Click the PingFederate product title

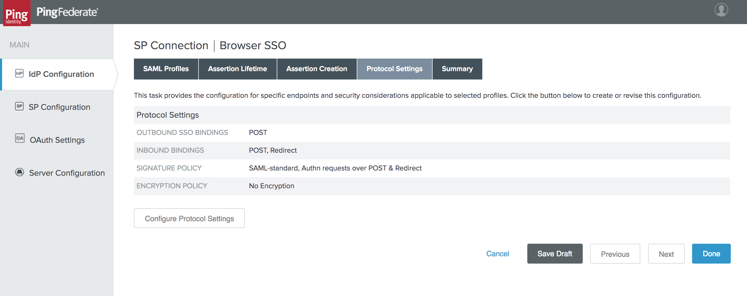tap(67, 12)
